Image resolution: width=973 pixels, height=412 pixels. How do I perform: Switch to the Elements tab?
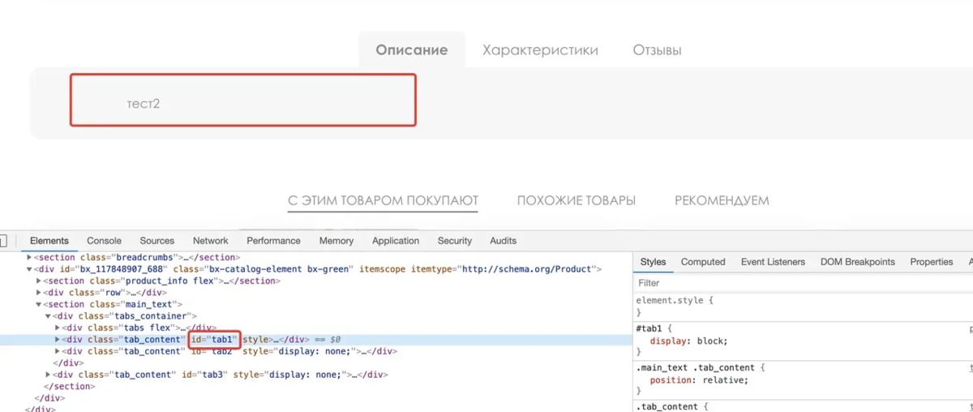coord(49,241)
